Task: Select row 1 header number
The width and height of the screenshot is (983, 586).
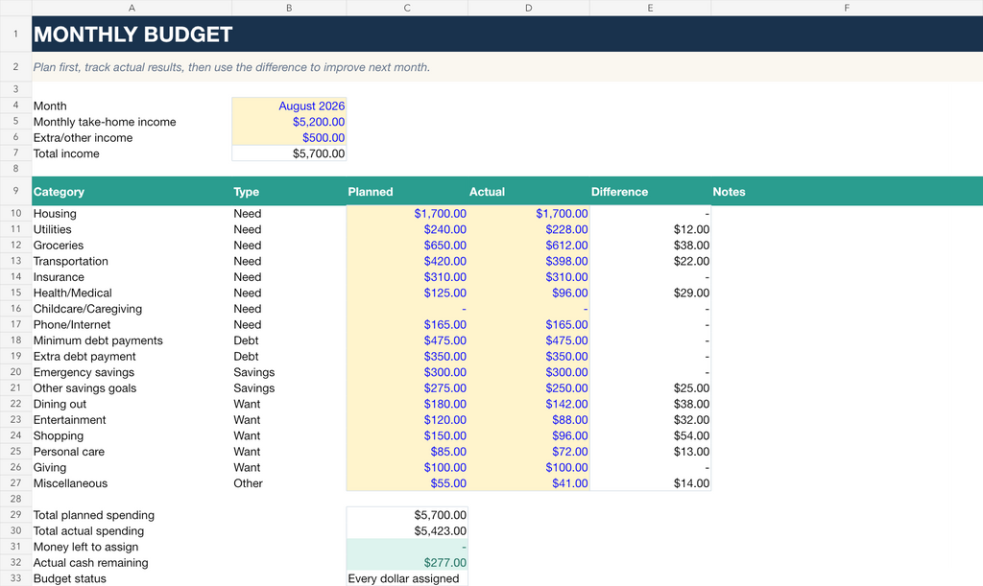Action: 15,34
